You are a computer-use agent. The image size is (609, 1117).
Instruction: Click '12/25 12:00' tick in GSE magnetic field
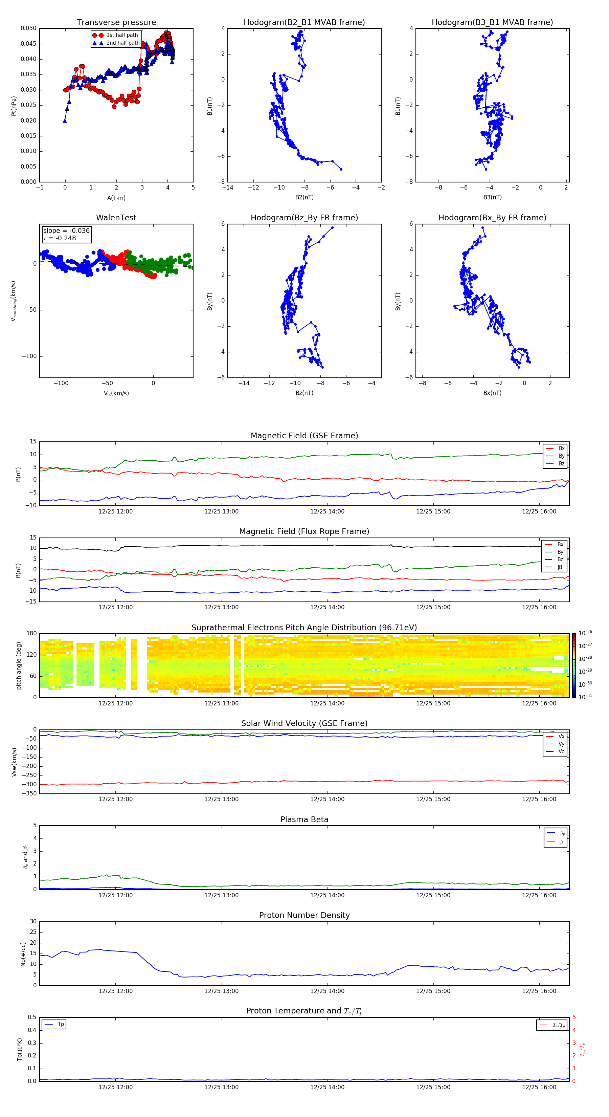pos(115,511)
